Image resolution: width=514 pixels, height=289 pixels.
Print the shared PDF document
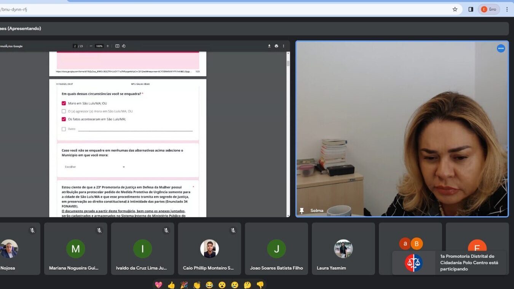click(x=276, y=46)
